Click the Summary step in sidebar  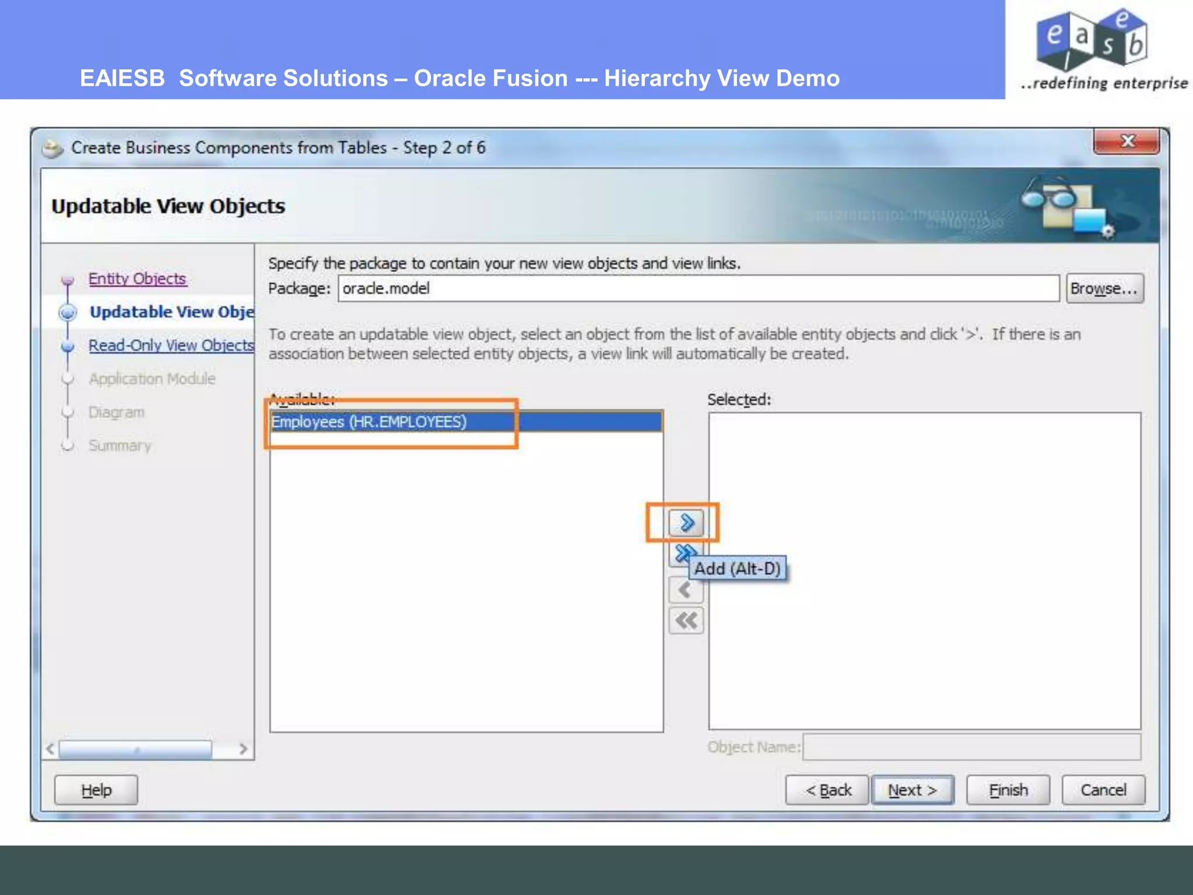click(x=120, y=446)
